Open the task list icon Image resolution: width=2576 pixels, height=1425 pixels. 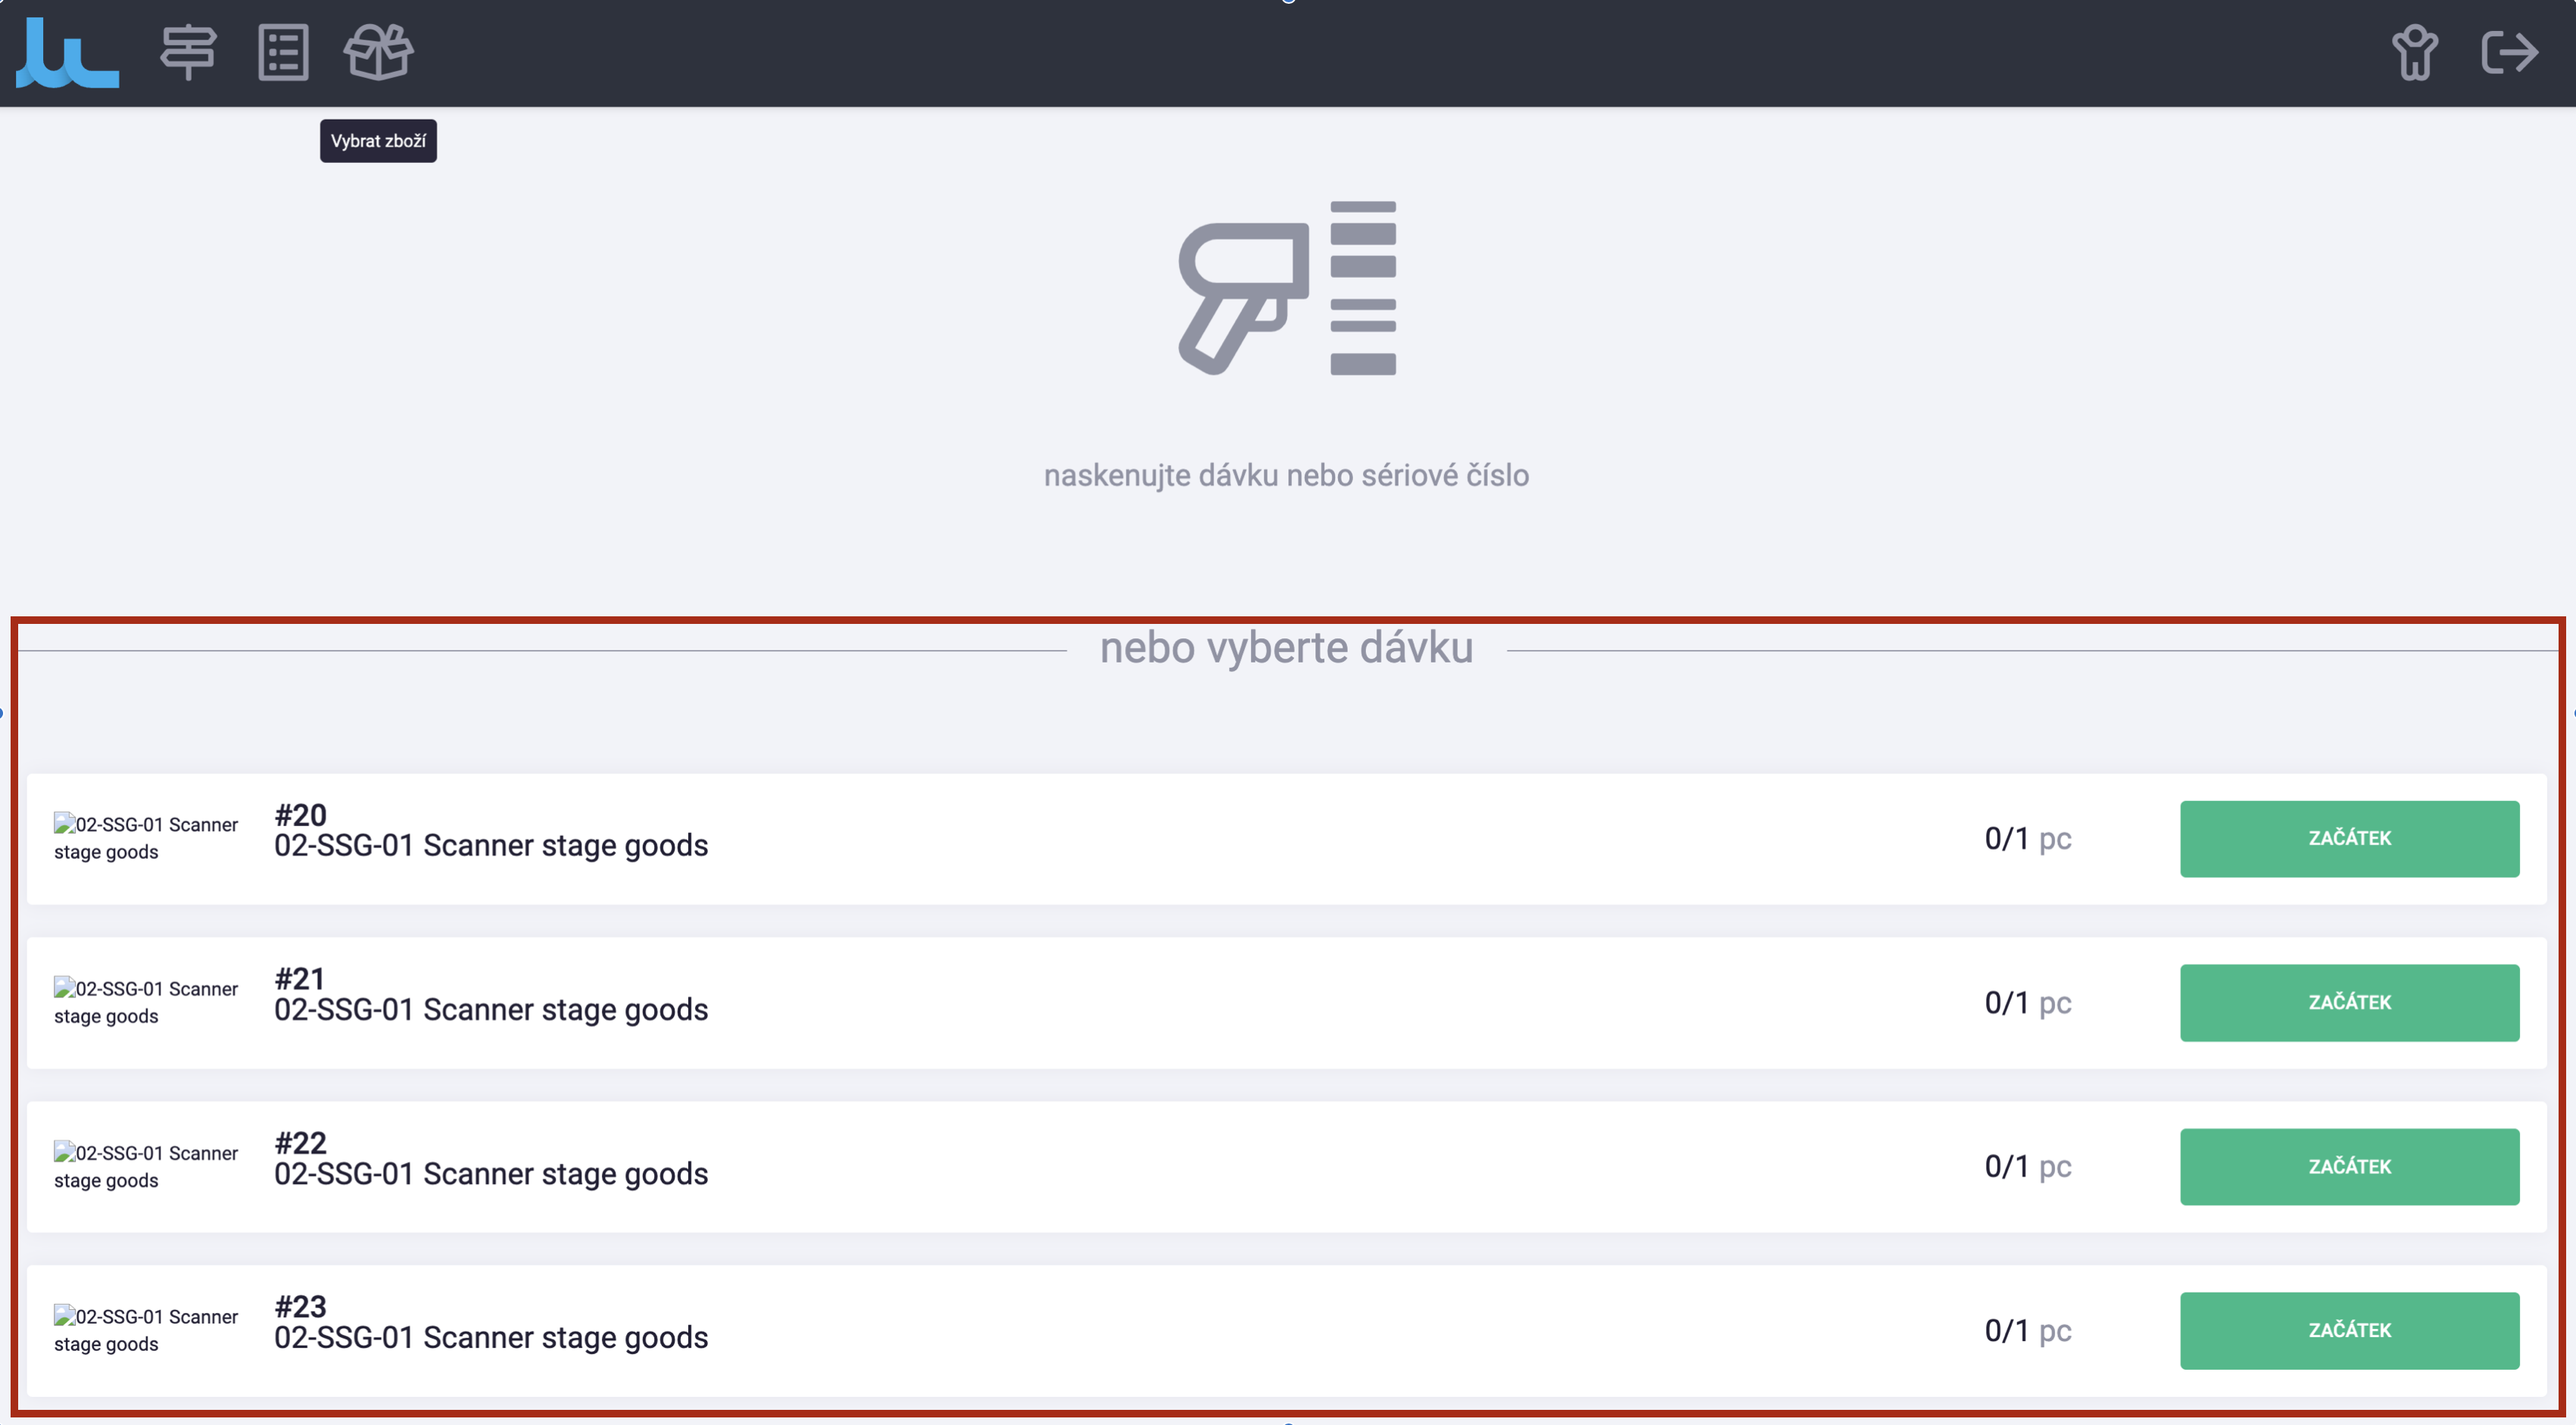coord(283,52)
